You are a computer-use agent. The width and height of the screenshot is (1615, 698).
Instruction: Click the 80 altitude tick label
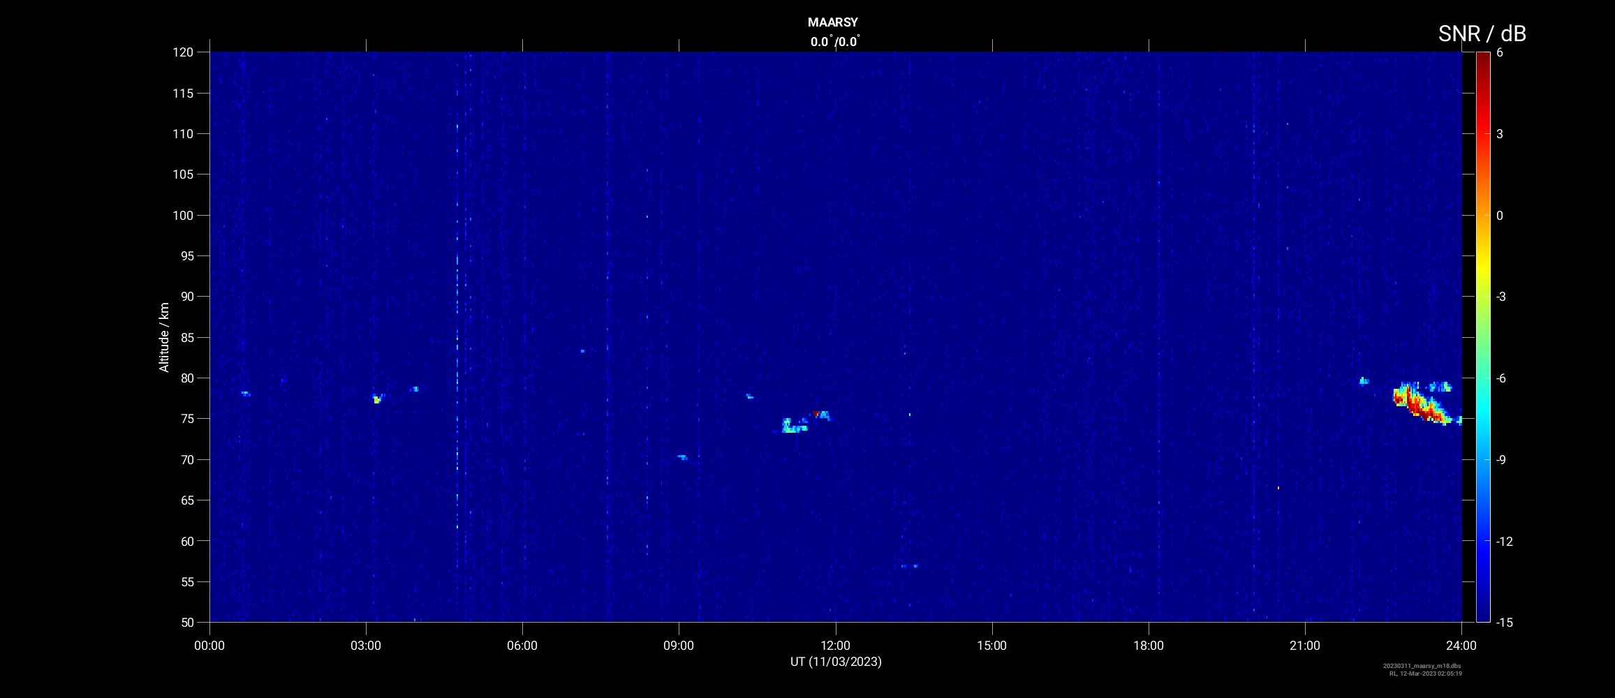tap(186, 378)
